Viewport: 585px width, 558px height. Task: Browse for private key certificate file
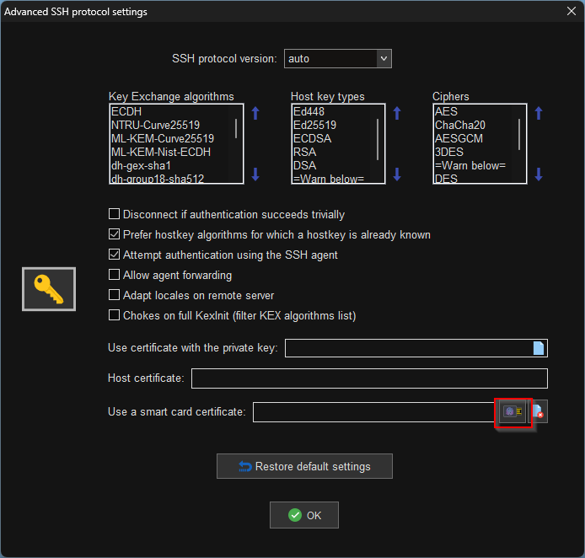(x=539, y=348)
